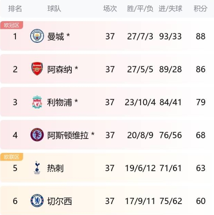Click the 胜/平/负 column header
The height and width of the screenshot is (215, 214).
[140, 9]
